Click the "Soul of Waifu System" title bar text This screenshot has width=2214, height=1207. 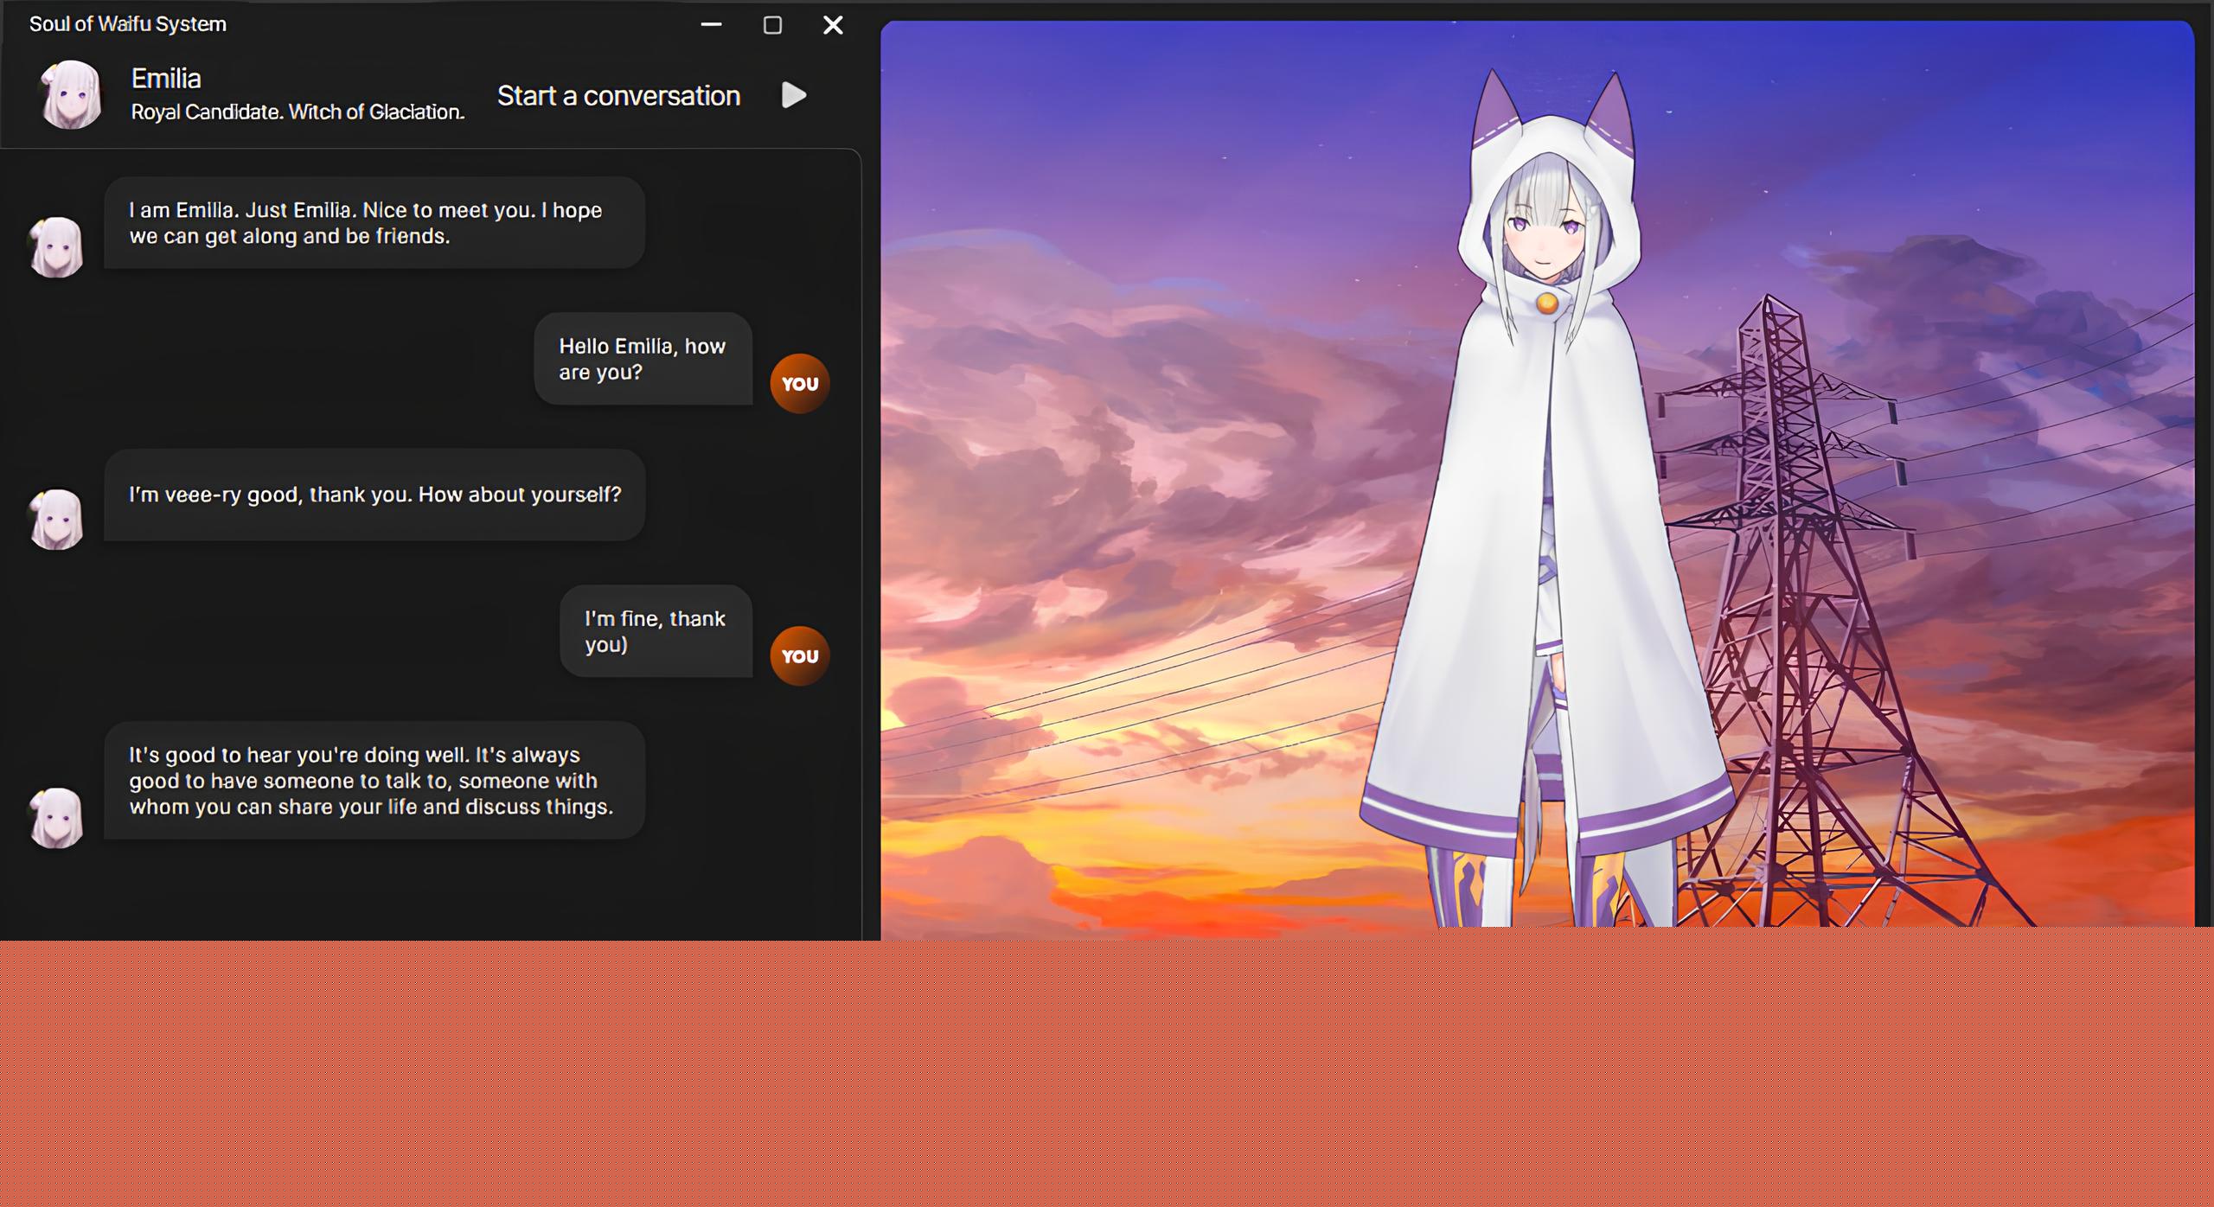point(128,24)
